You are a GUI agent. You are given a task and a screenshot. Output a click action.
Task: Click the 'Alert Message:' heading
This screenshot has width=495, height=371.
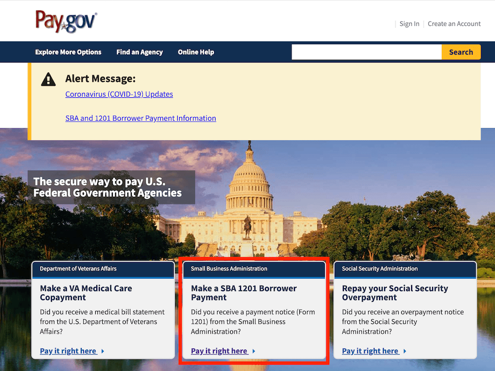tap(100, 79)
